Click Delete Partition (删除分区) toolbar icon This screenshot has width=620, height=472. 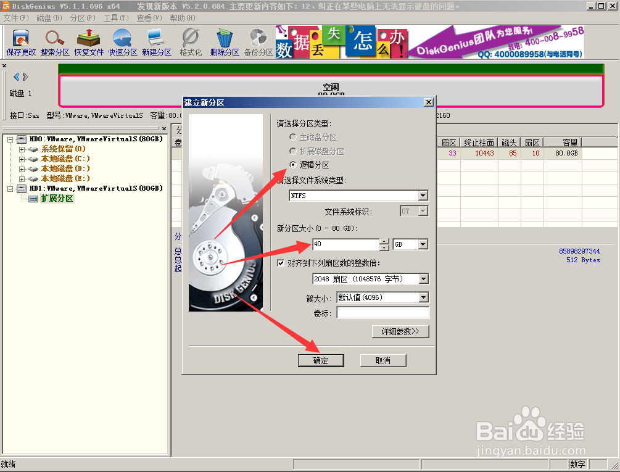[x=225, y=43]
